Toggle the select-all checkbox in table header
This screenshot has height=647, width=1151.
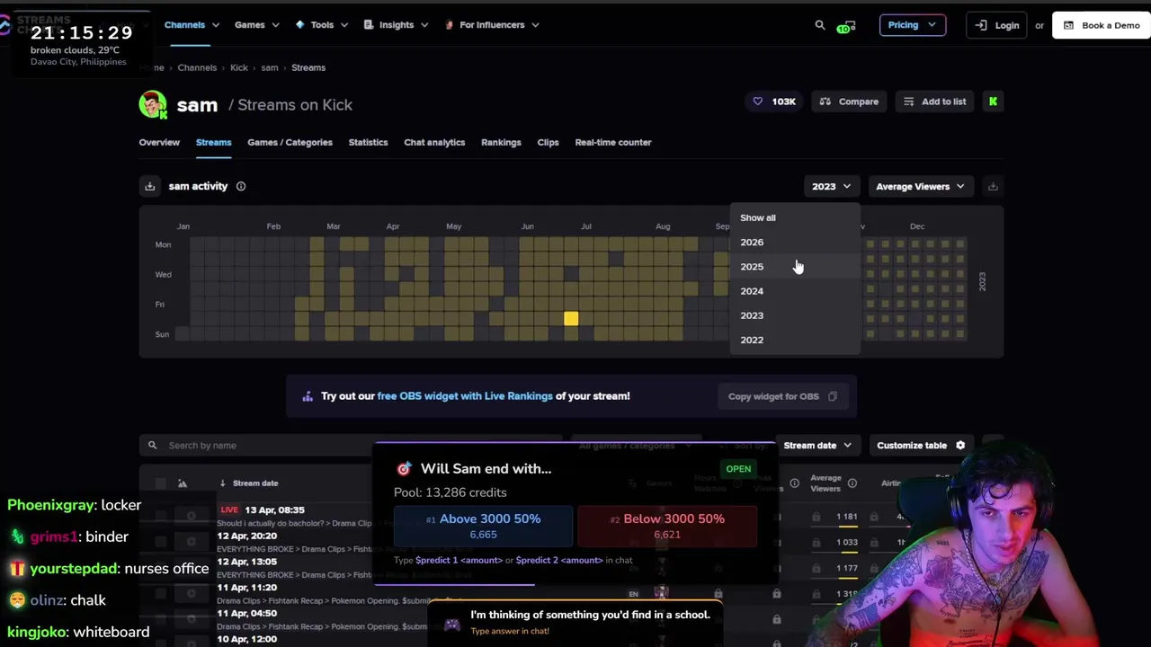(160, 483)
